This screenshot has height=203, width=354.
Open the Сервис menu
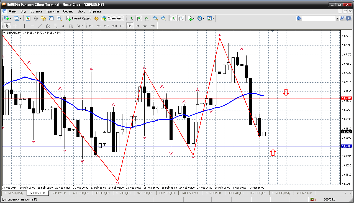(x=68, y=11)
